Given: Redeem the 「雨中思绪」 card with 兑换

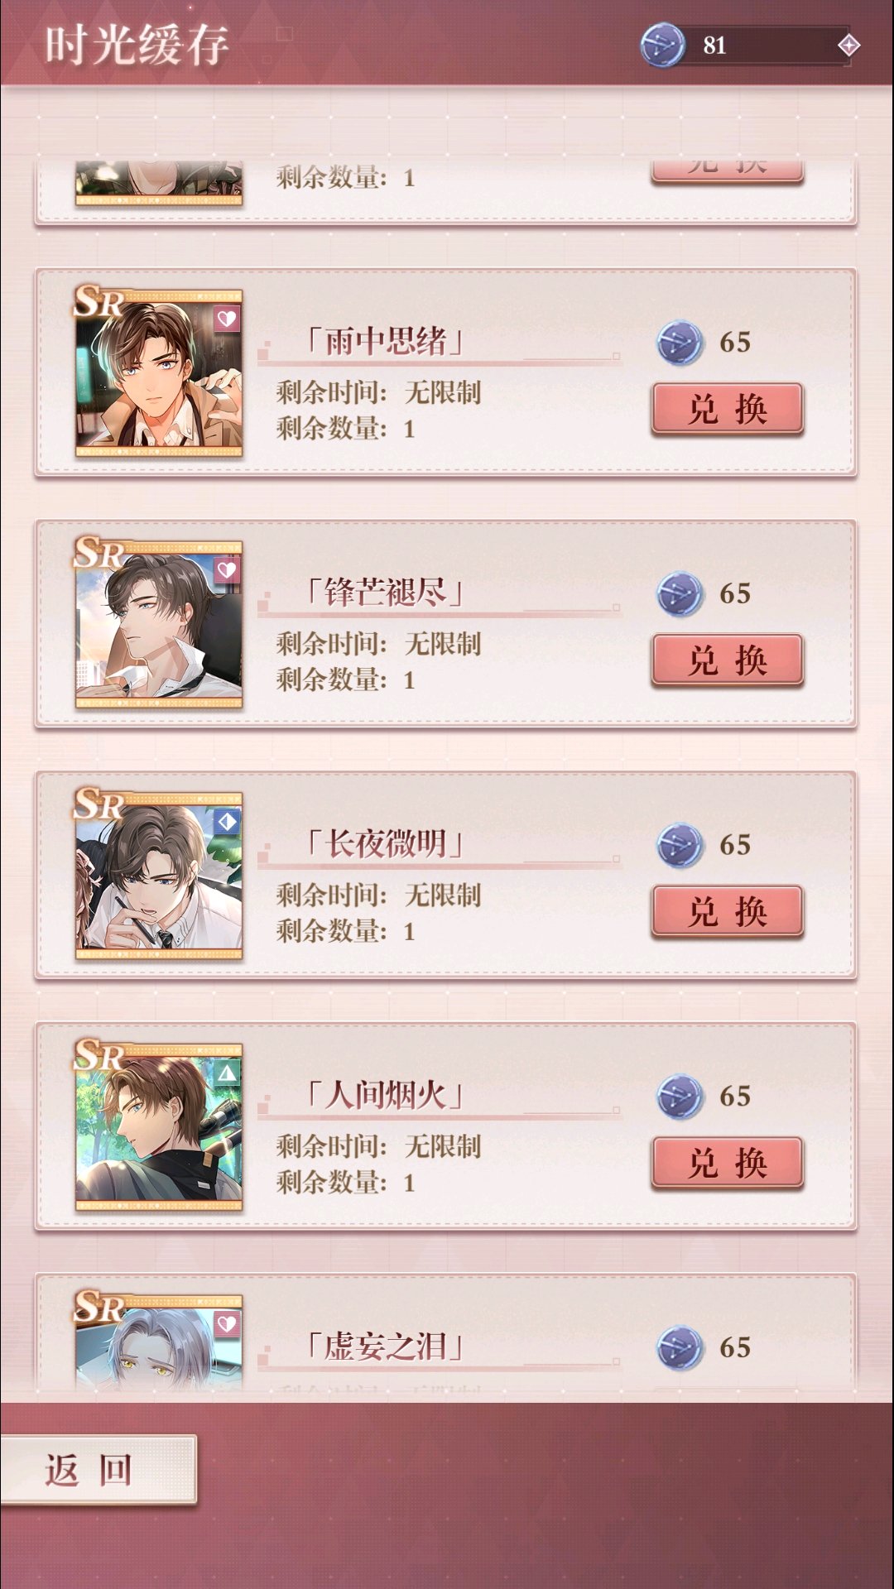Looking at the screenshot, I should coord(728,409).
